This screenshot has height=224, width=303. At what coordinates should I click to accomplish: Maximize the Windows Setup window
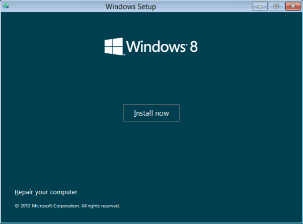(x=276, y=7)
